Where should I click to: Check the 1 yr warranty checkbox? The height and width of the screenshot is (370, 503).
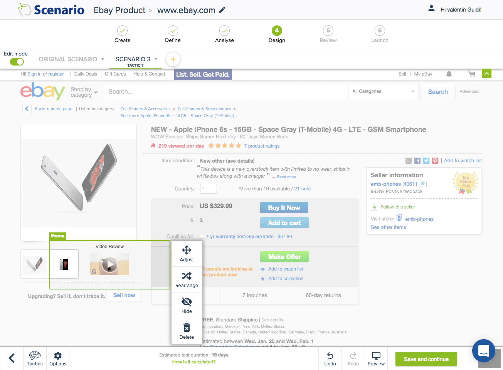coord(202,236)
